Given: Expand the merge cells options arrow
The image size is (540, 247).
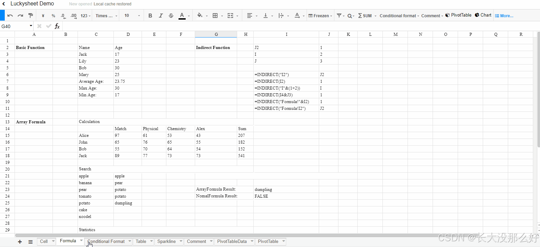Looking at the screenshot, I should [x=237, y=16].
